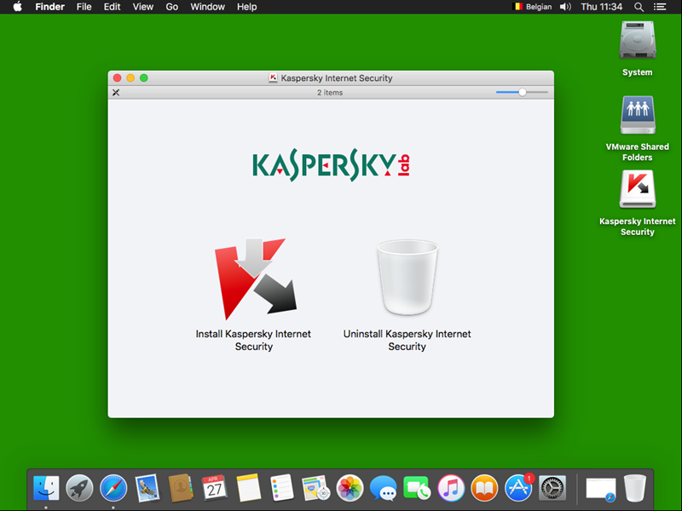Open the View menu
This screenshot has height=511, width=682.
[x=143, y=7]
